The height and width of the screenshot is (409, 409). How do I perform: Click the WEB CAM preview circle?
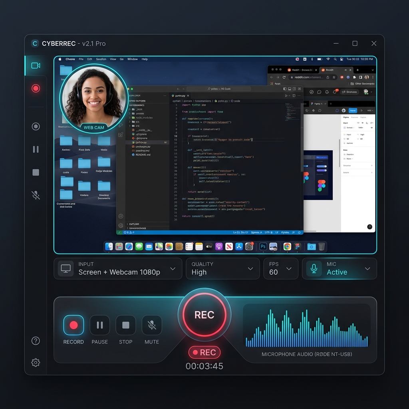coord(94,99)
